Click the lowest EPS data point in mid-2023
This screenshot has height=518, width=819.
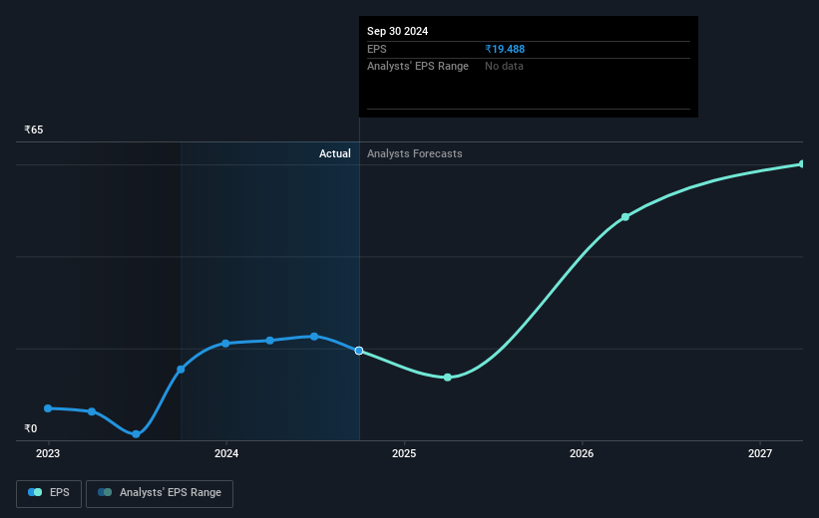(x=136, y=434)
